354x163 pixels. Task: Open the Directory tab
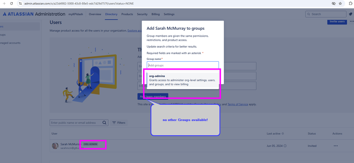111,14
